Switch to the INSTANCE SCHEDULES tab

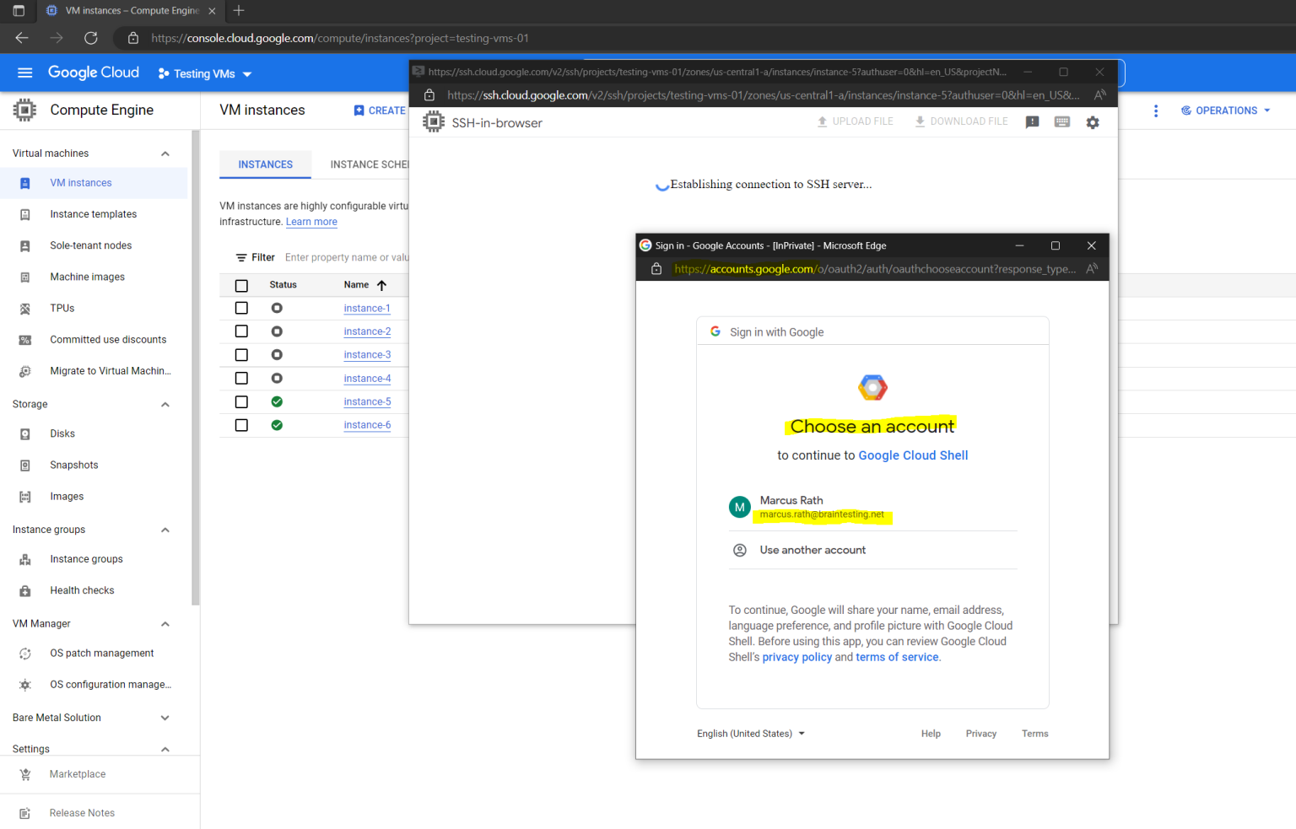(371, 164)
